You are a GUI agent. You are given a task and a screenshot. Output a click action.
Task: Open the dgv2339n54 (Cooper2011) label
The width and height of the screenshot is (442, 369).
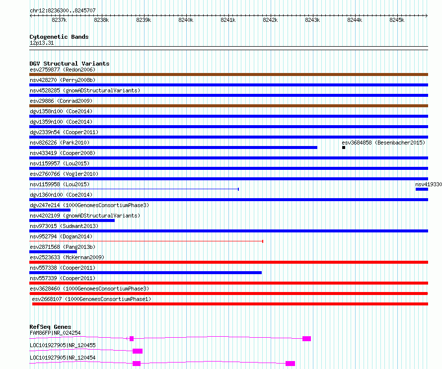click(x=64, y=132)
